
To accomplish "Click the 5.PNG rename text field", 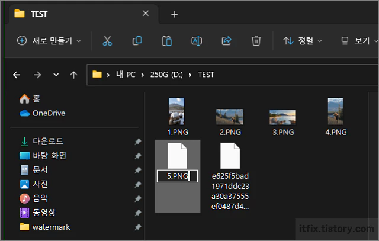I will pyautogui.click(x=177, y=176).
